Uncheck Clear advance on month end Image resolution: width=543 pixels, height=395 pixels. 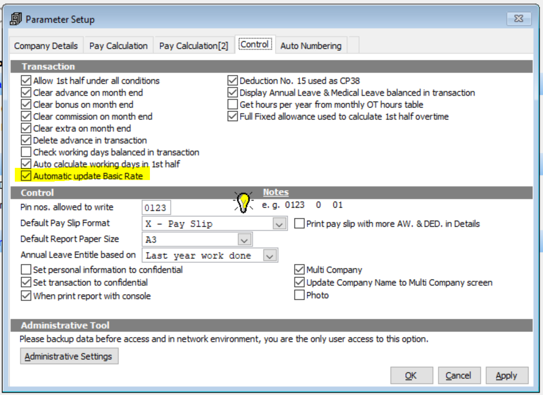click(25, 93)
